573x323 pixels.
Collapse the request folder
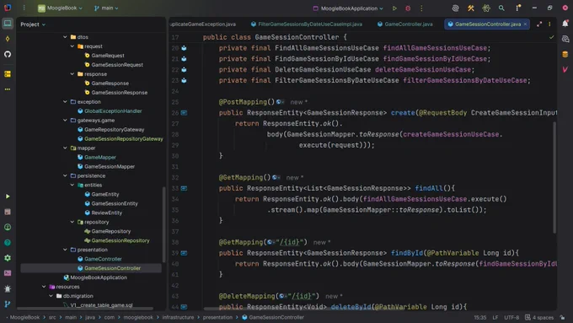point(72,46)
